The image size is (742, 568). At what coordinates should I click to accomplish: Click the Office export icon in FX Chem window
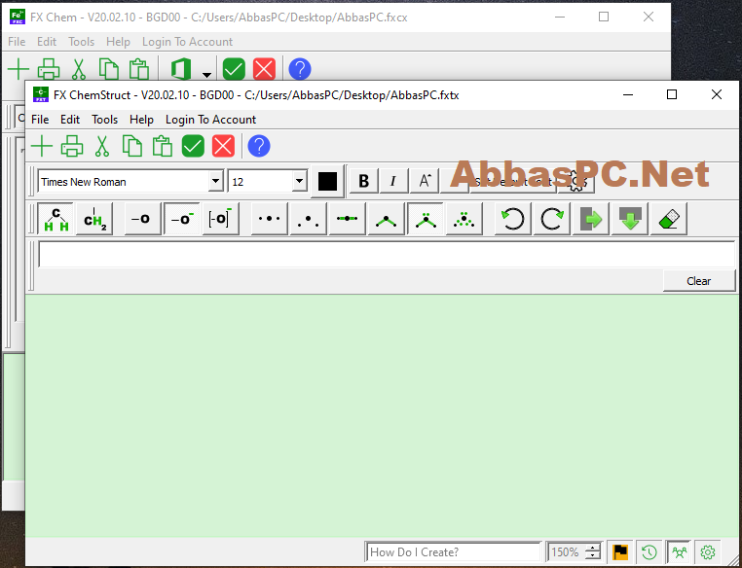pyautogui.click(x=181, y=69)
